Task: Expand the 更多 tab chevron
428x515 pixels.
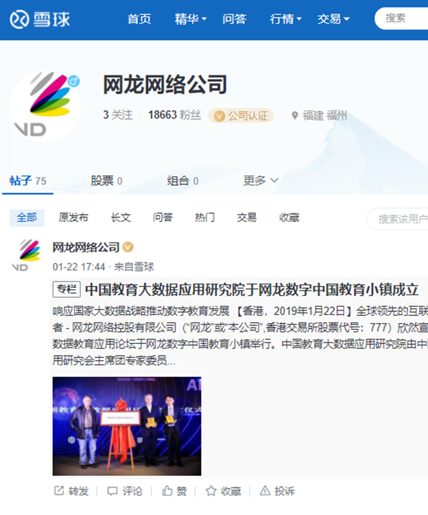Action: 275,180
